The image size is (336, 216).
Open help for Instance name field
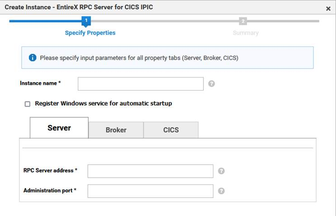pos(212,83)
